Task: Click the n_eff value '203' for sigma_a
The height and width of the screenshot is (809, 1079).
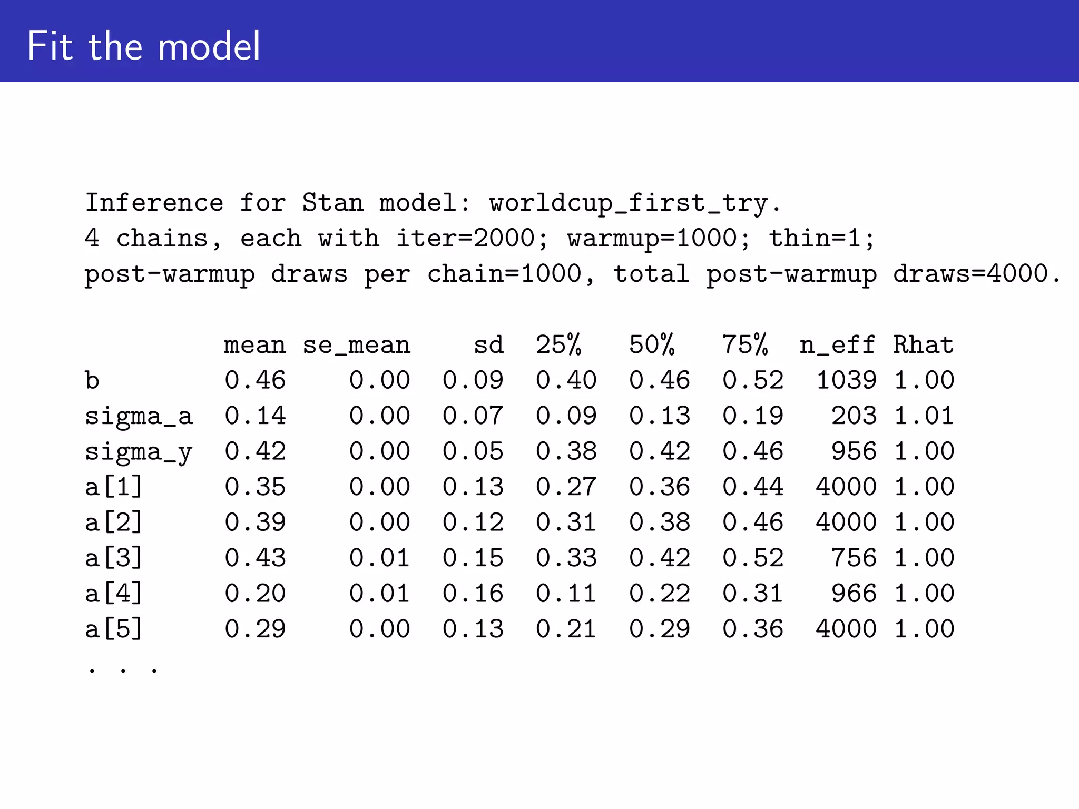Action: pos(854,416)
